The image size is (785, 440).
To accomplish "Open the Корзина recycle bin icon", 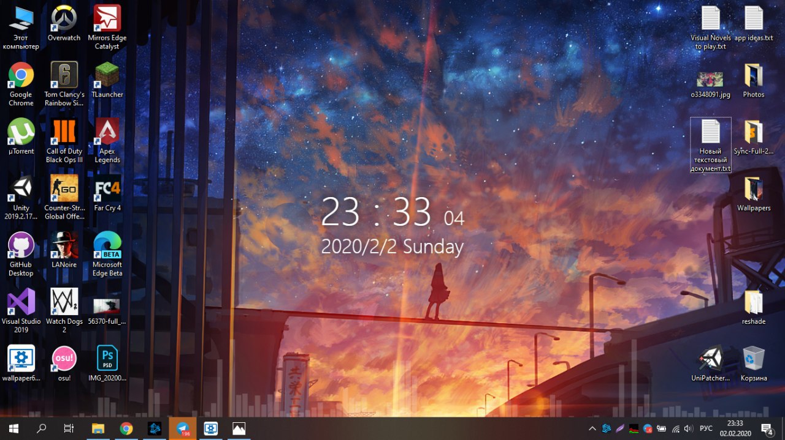I will pyautogui.click(x=753, y=364).
